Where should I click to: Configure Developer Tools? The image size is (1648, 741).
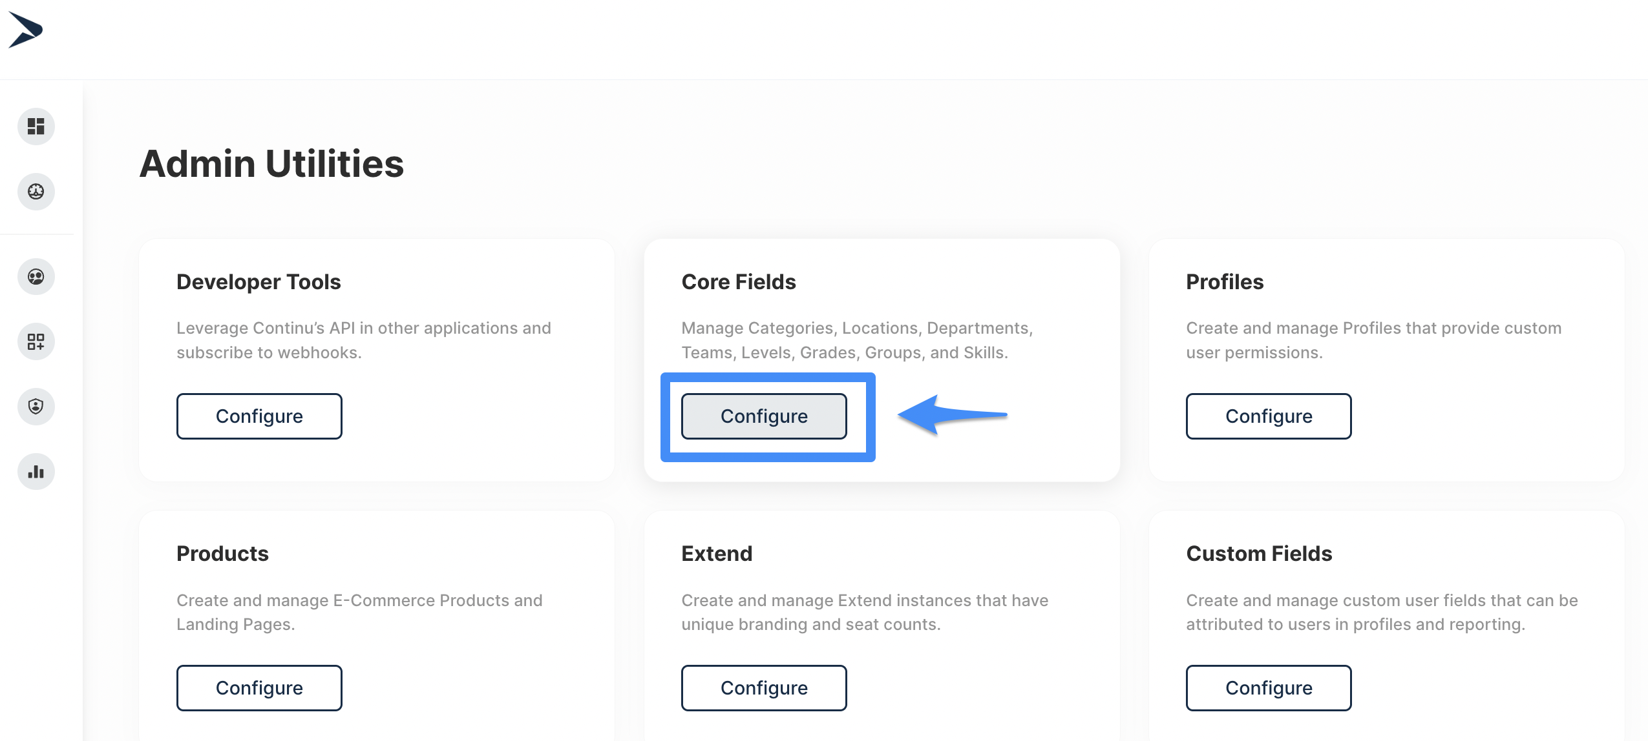[259, 416]
